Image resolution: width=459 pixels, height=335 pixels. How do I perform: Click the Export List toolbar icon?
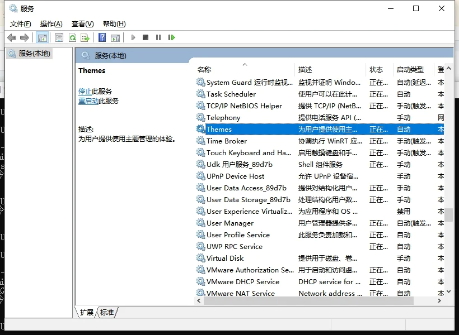pyautogui.click(x=85, y=37)
